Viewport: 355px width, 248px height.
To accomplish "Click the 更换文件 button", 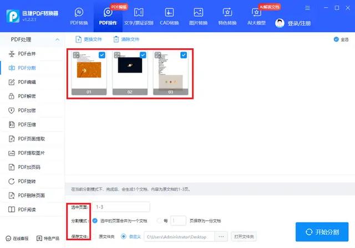I will (x=89, y=39).
